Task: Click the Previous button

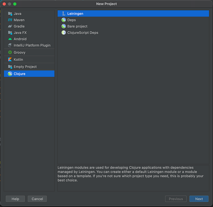Action: pos(176,199)
